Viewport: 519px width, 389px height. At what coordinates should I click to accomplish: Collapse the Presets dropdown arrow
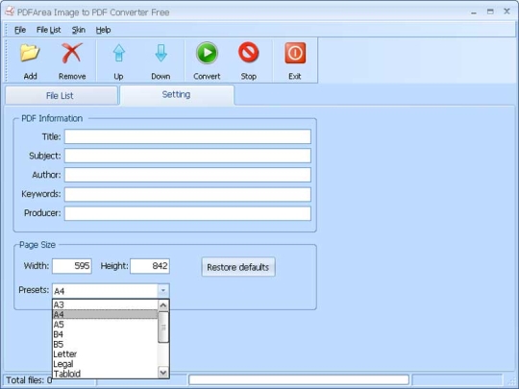pyautogui.click(x=162, y=291)
